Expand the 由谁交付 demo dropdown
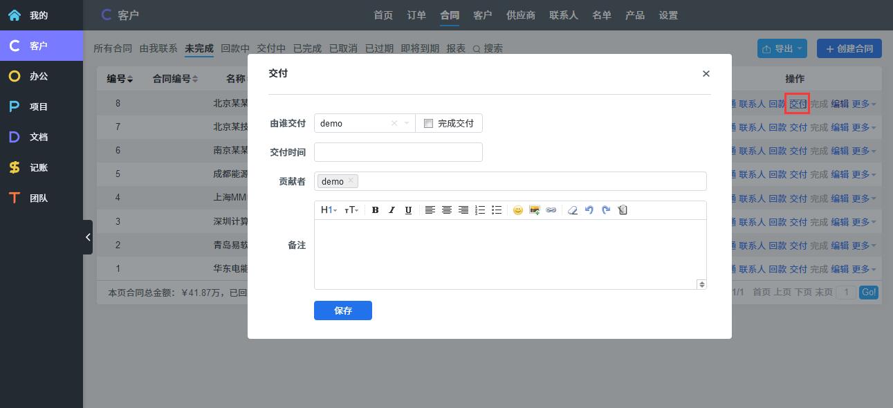The image size is (893, 408). pos(407,124)
